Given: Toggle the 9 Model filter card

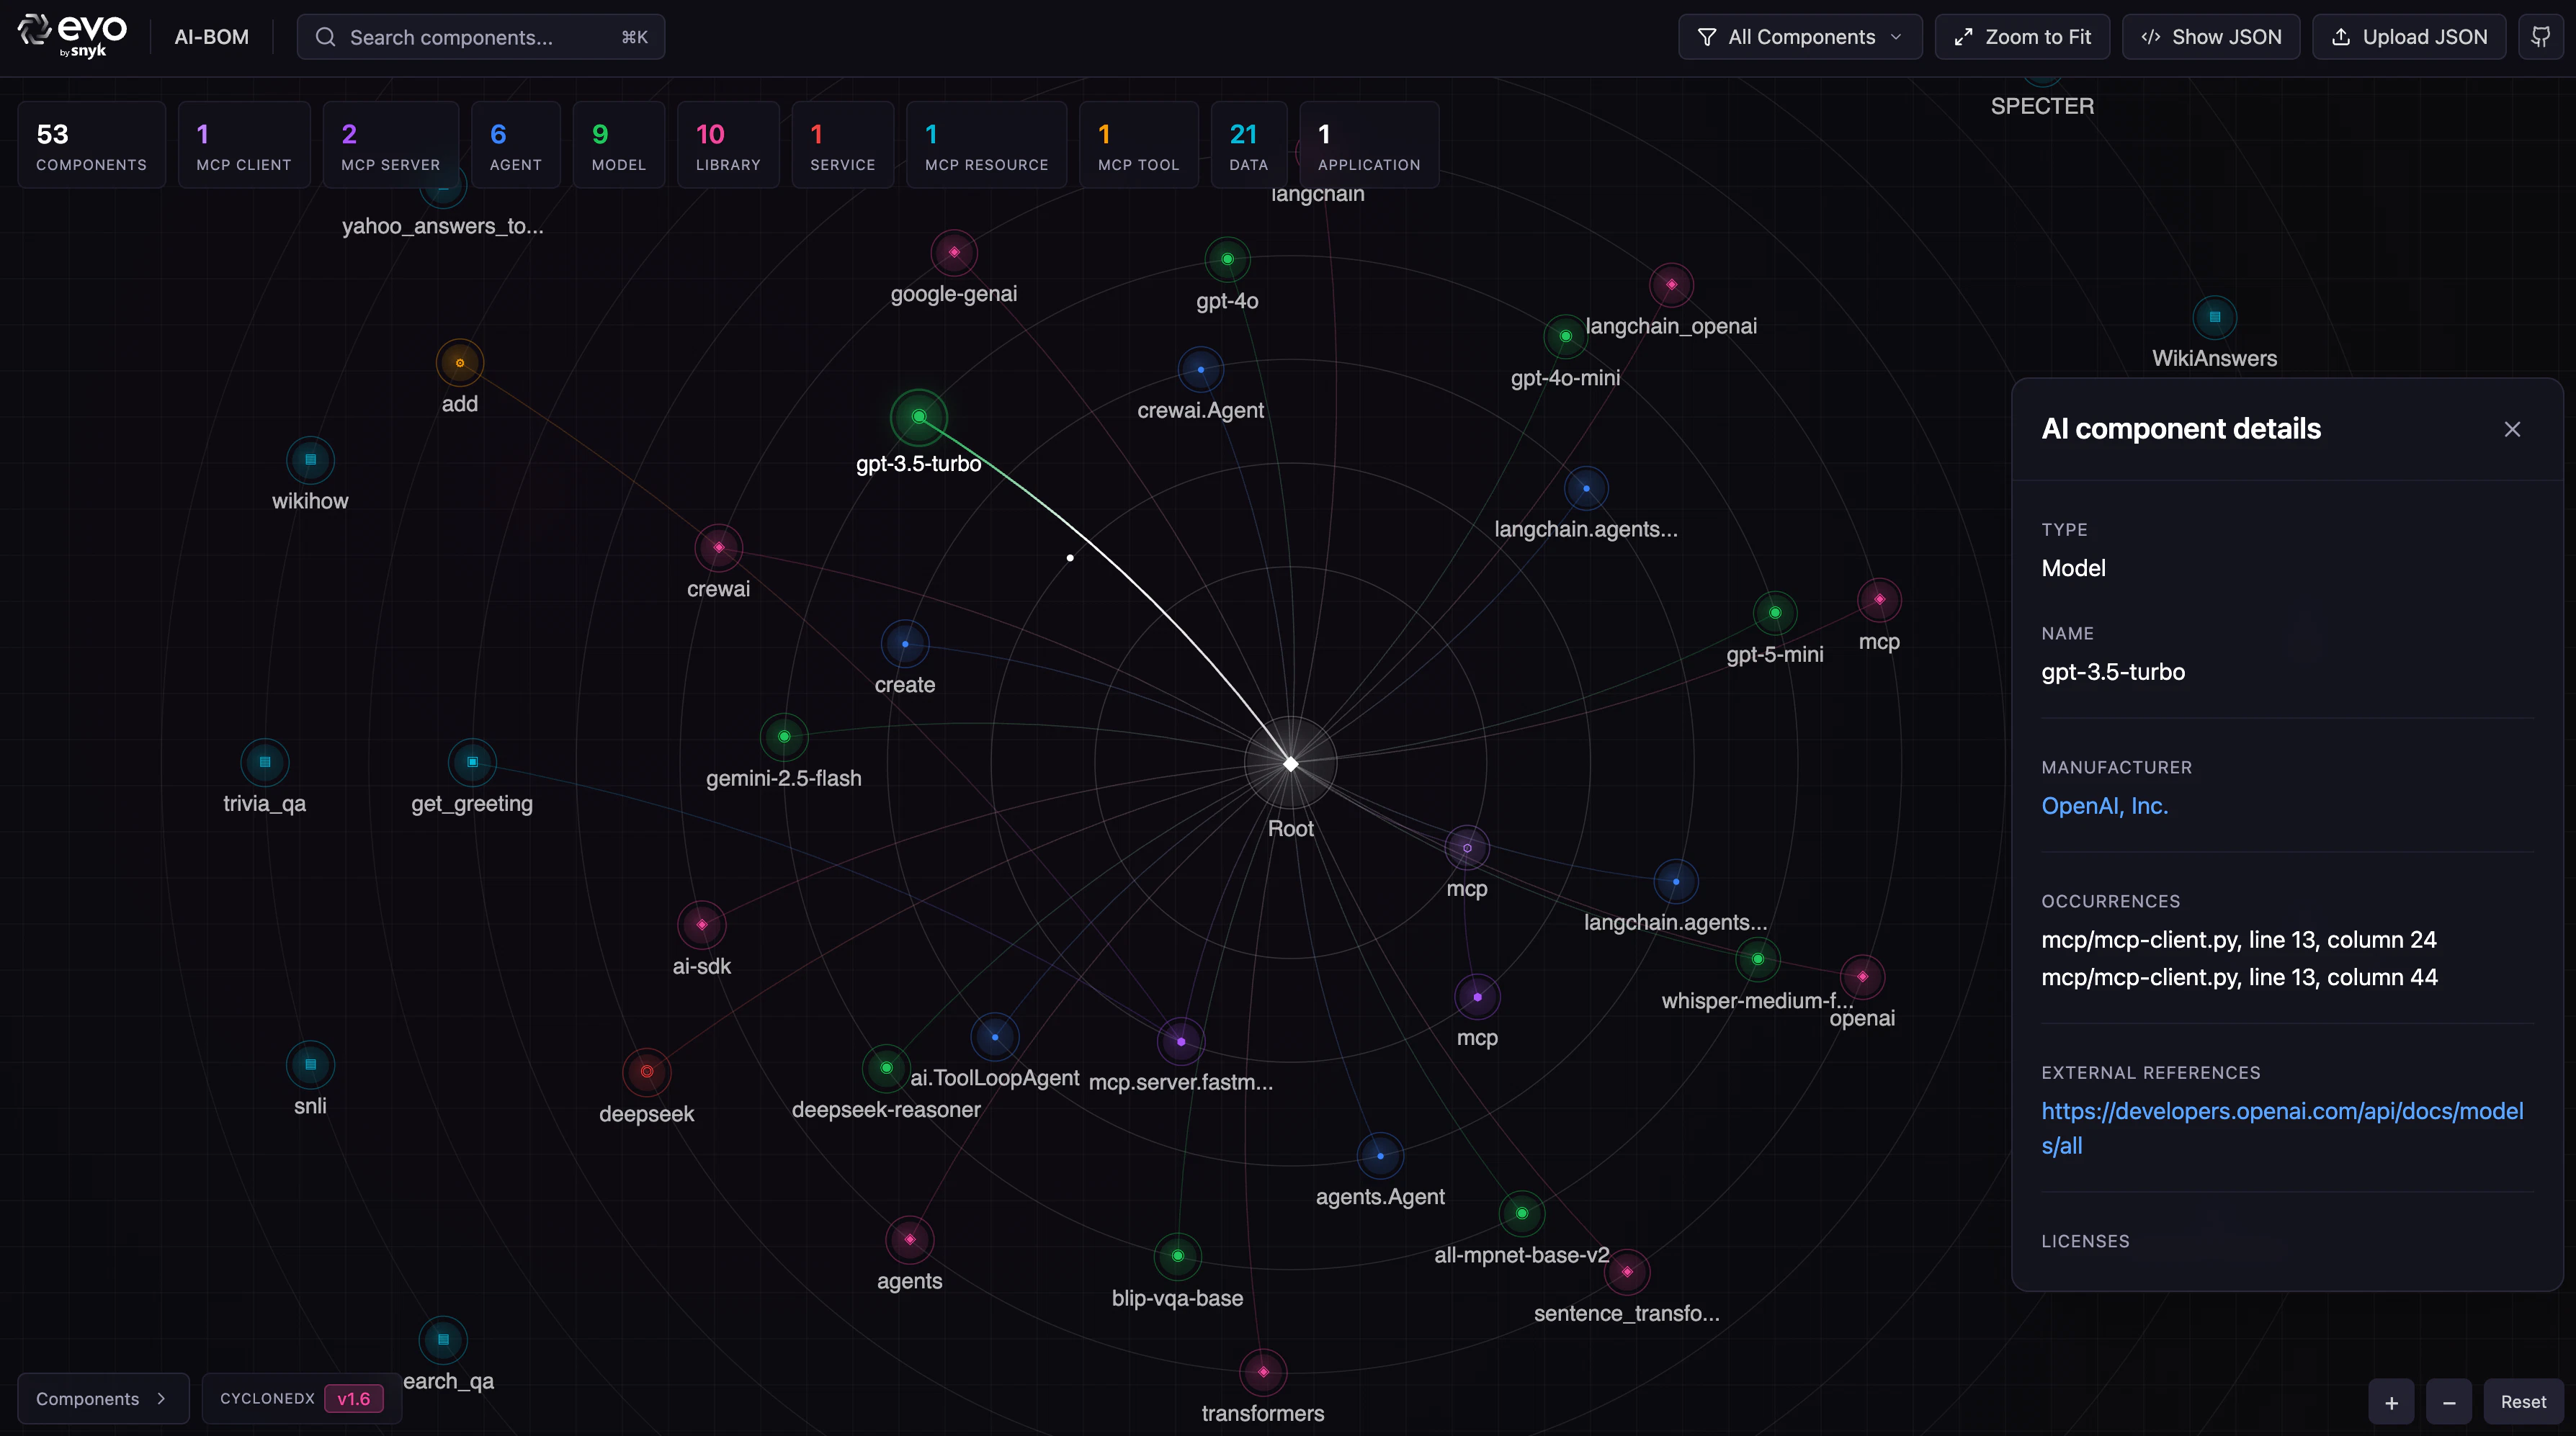Looking at the screenshot, I should tap(619, 145).
